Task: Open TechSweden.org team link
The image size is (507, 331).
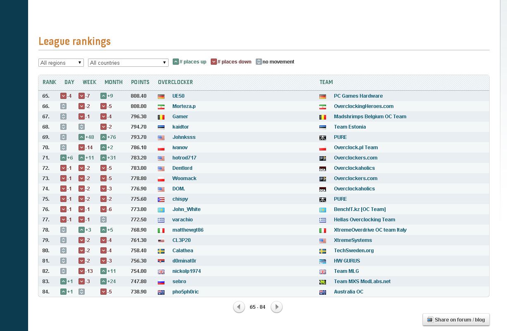Action: 354,250
